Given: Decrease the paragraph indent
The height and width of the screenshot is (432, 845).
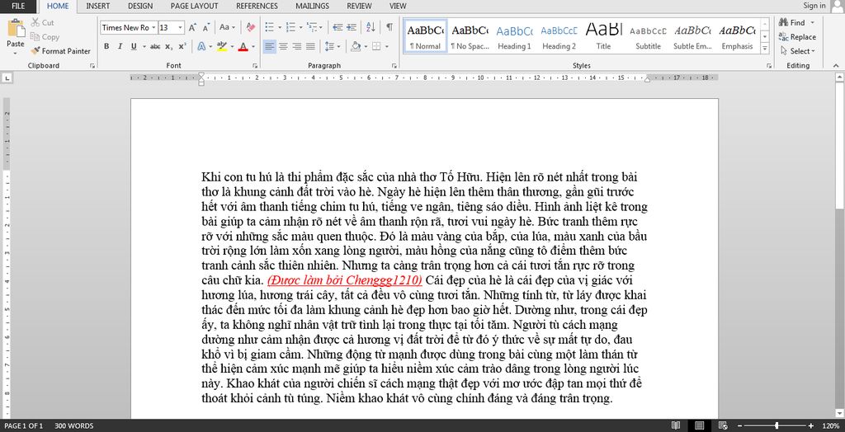Looking at the screenshot, I should click(x=338, y=27).
